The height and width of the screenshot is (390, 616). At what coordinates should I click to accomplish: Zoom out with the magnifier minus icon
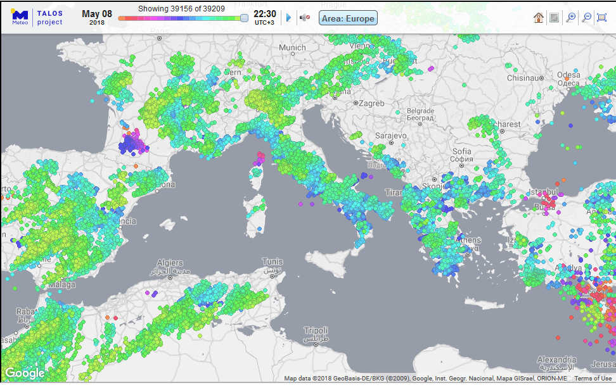(587, 18)
